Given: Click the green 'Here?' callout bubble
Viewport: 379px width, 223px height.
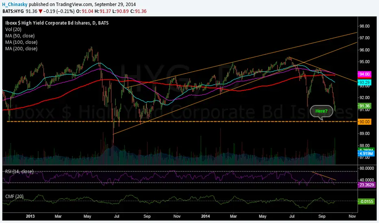Looking at the screenshot, I should click(x=322, y=111).
